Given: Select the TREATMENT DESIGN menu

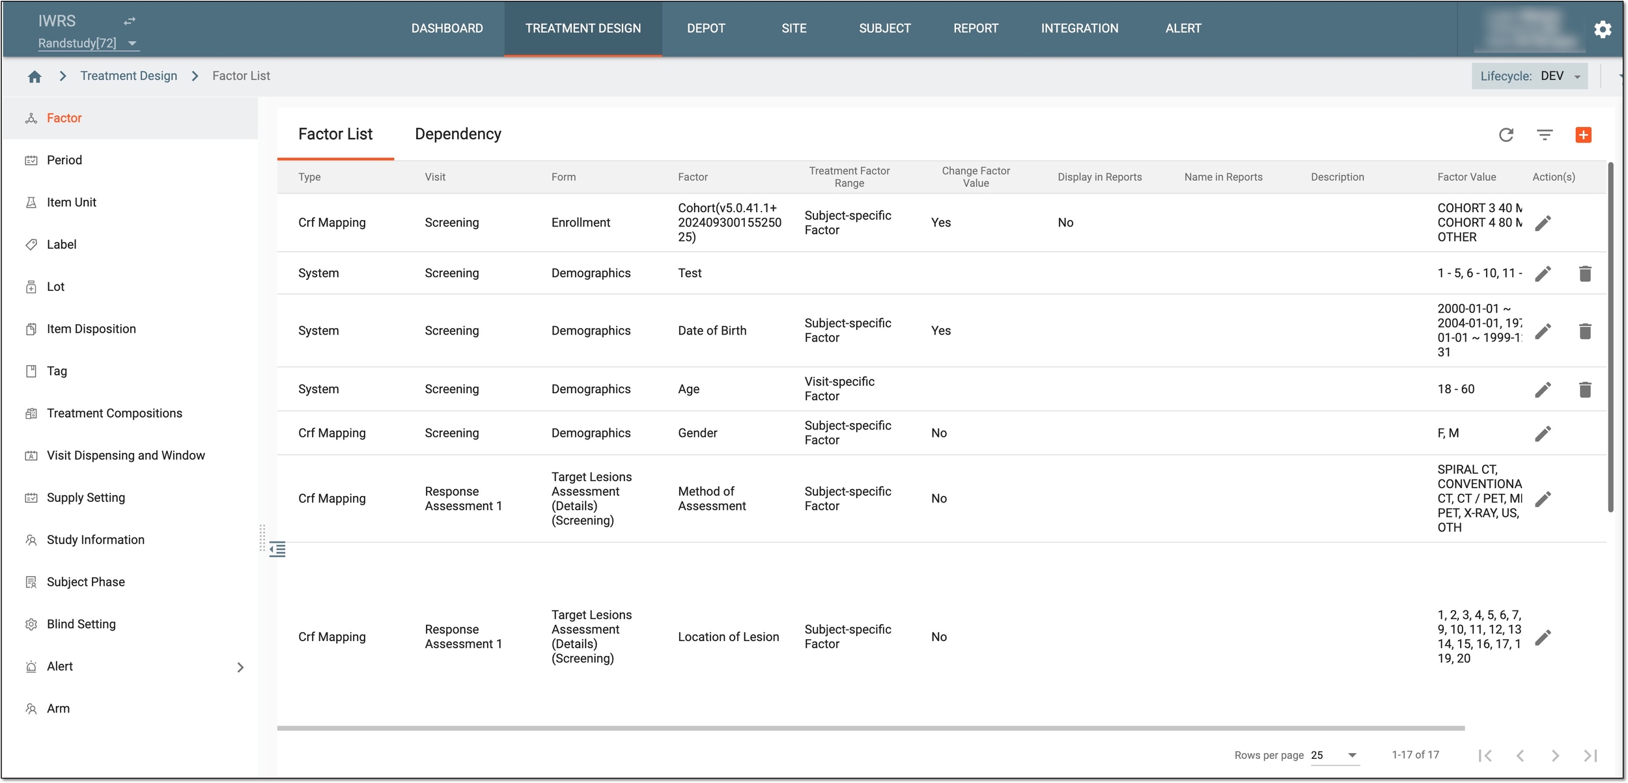Looking at the screenshot, I should [x=583, y=29].
